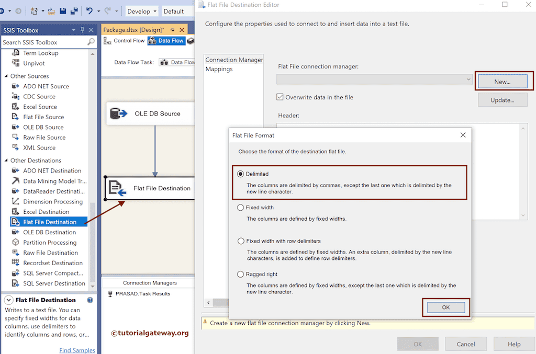Click the Find Samples link
536x354 pixels.
[77, 350]
